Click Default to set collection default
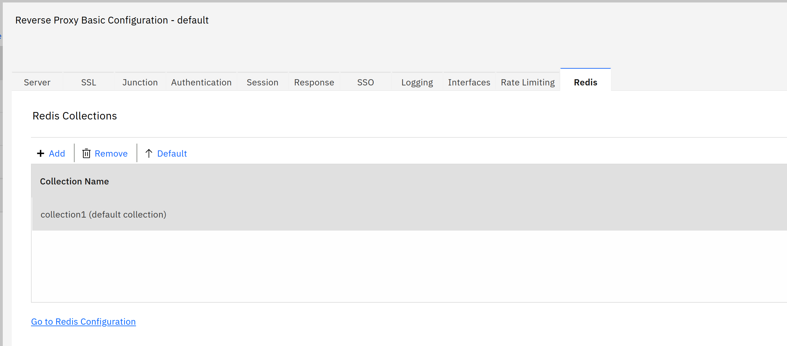The width and height of the screenshot is (787, 346). coord(166,154)
